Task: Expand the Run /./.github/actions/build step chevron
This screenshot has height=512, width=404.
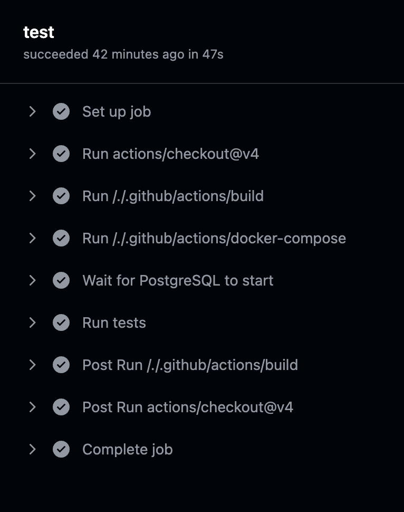Action: (x=32, y=196)
